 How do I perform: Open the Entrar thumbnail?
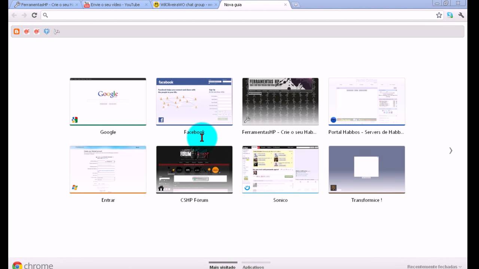click(x=108, y=170)
